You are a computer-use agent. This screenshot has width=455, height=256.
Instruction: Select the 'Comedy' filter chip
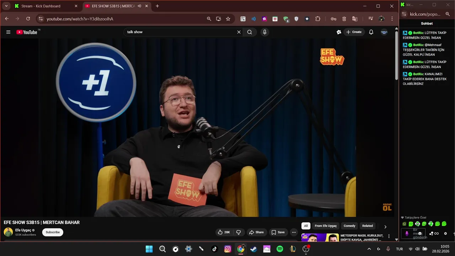[x=349, y=226]
